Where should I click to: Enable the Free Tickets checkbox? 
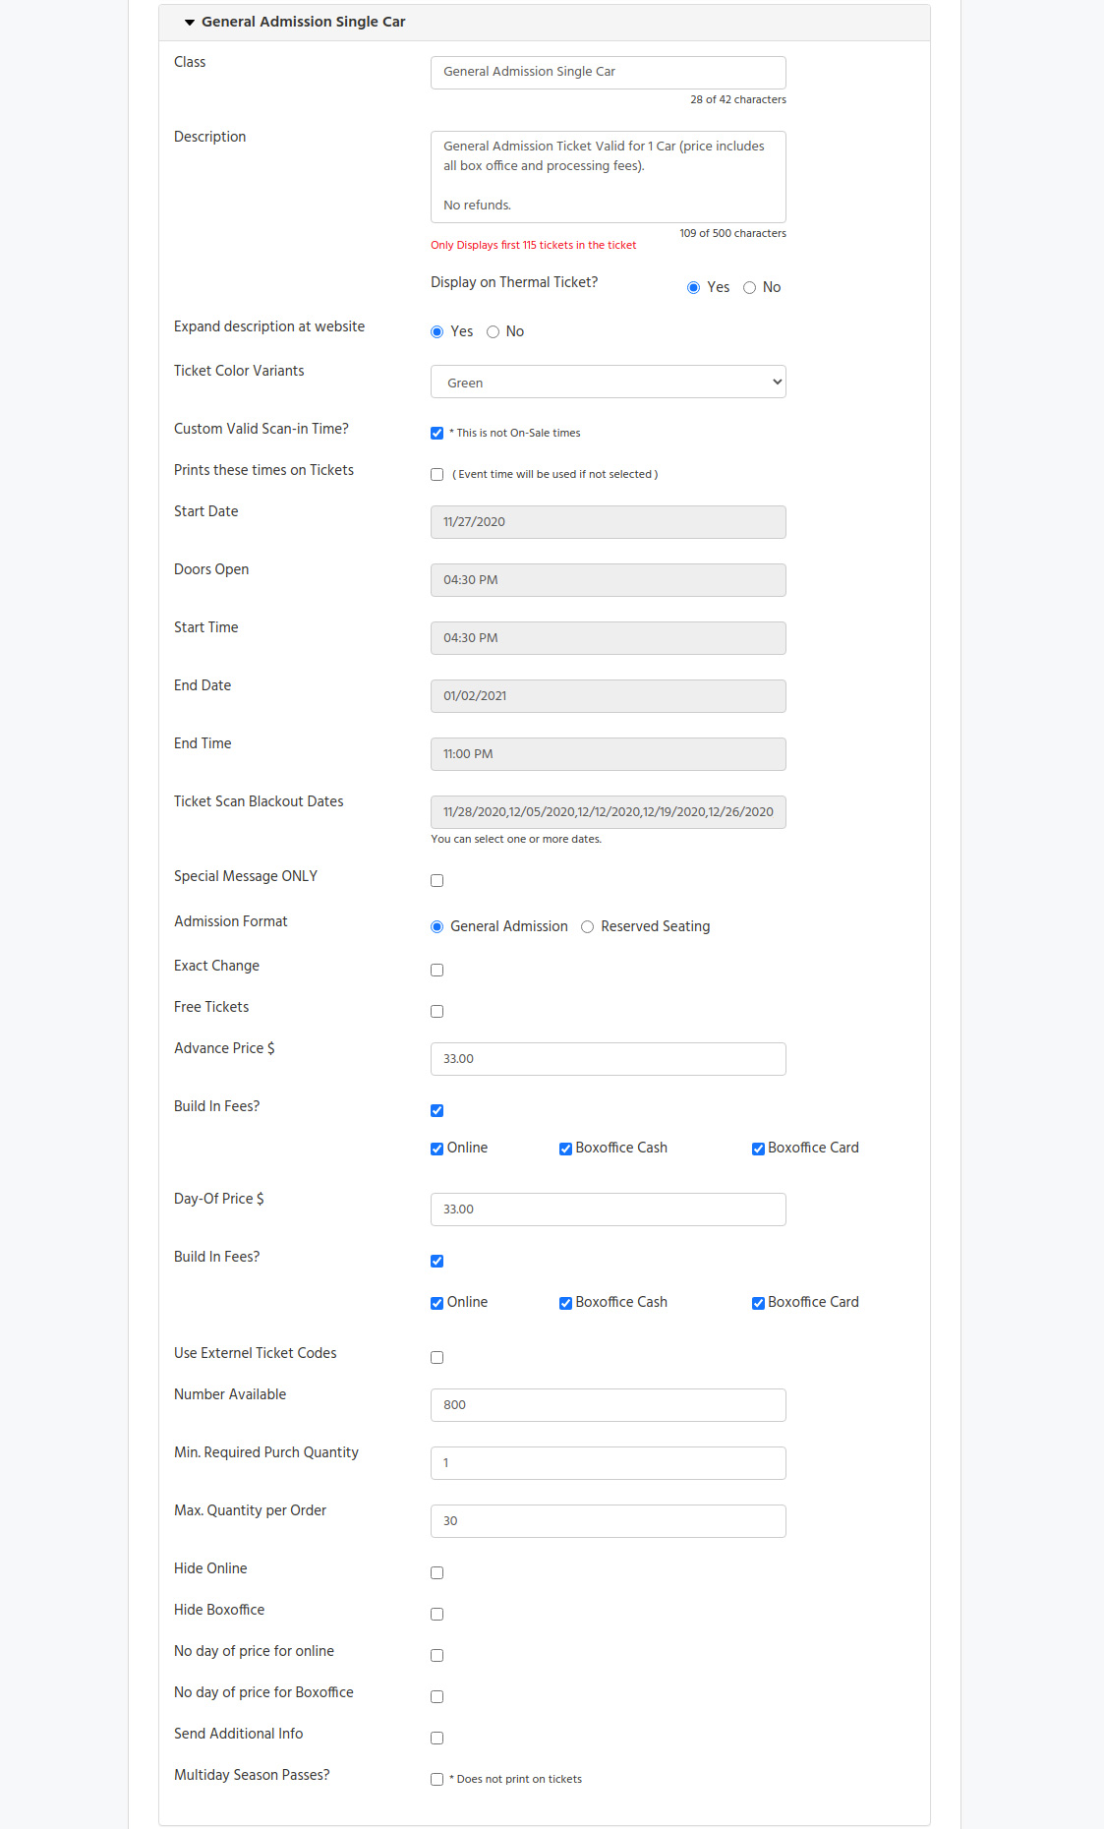pyautogui.click(x=437, y=1012)
